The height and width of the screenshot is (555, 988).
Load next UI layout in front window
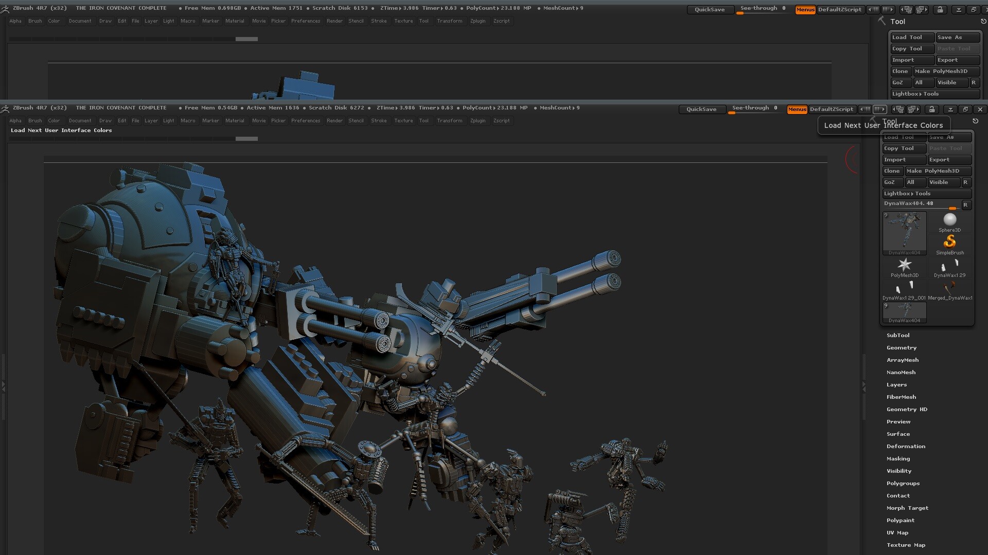tap(913, 109)
